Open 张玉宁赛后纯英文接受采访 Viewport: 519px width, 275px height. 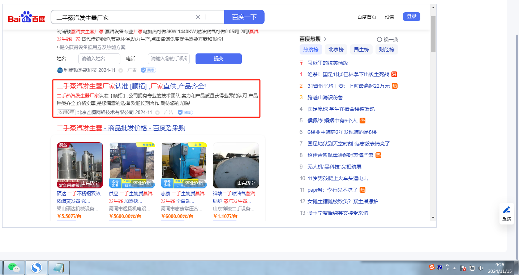click(x=338, y=213)
